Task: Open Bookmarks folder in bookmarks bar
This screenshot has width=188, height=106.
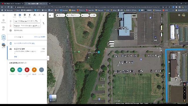Action: tap(9, 10)
